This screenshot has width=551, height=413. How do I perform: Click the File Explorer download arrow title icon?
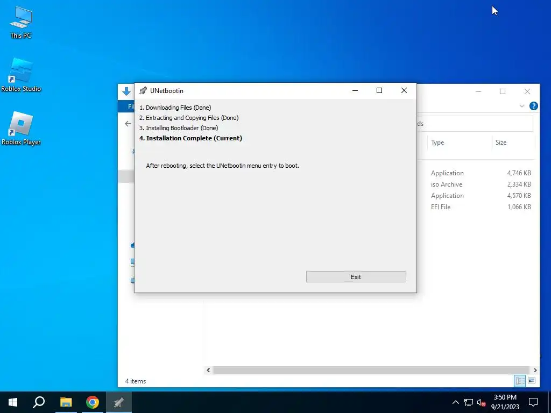point(126,91)
